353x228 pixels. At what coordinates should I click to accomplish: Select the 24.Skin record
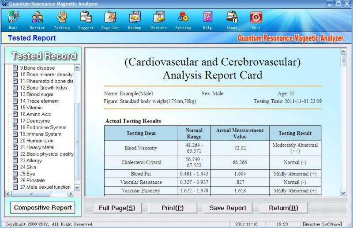click(28, 167)
